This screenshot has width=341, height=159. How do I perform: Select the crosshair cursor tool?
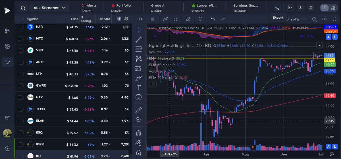tap(139, 29)
